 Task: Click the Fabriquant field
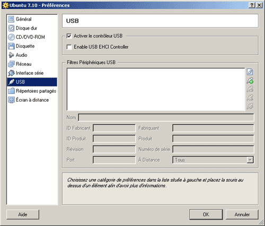click(213, 128)
